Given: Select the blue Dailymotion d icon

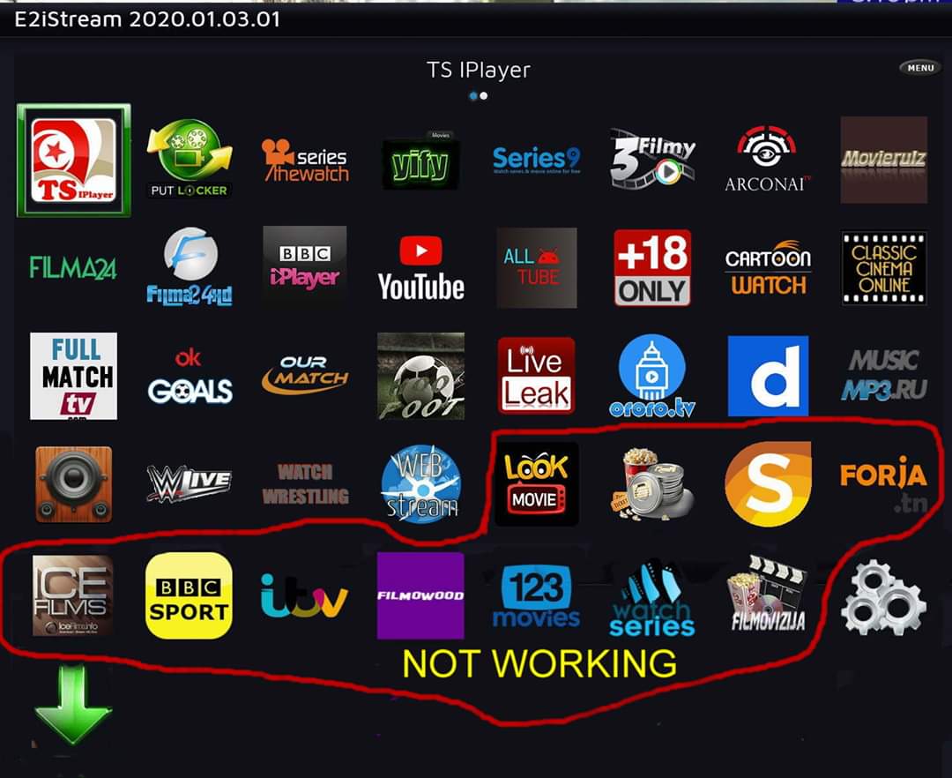Looking at the screenshot, I should pyautogui.click(x=768, y=376).
